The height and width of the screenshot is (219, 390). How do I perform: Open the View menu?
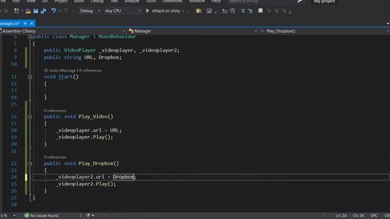(x=31, y=1)
